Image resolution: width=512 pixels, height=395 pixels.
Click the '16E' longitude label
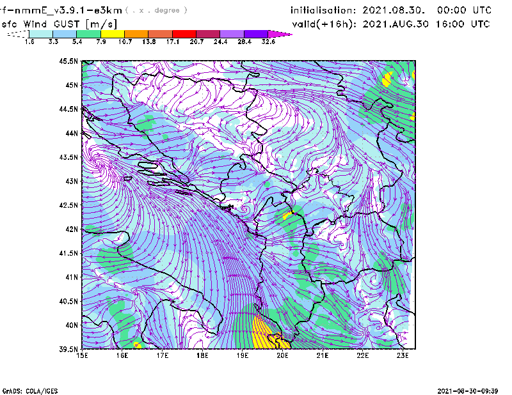pos(122,355)
